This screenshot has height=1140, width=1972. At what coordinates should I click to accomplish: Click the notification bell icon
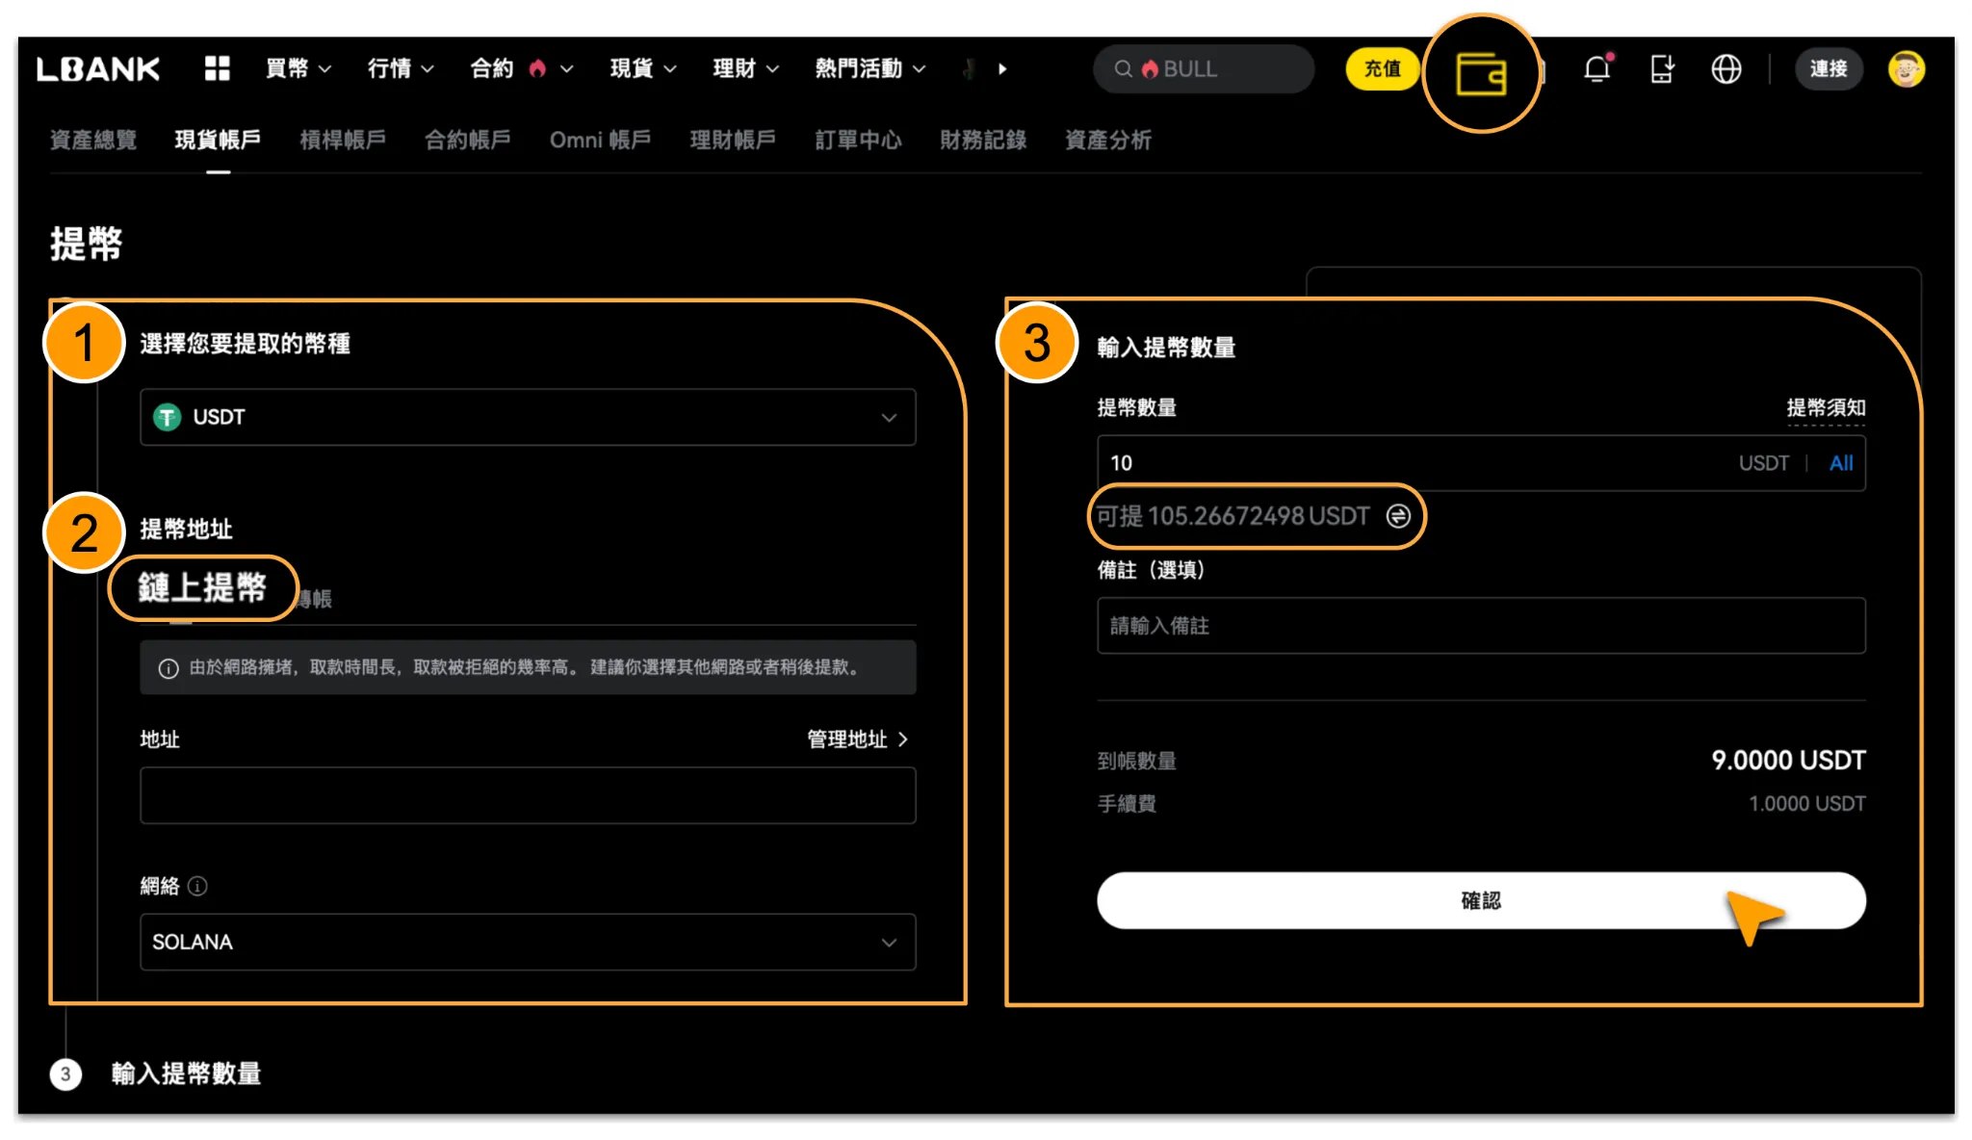pyautogui.click(x=1596, y=69)
